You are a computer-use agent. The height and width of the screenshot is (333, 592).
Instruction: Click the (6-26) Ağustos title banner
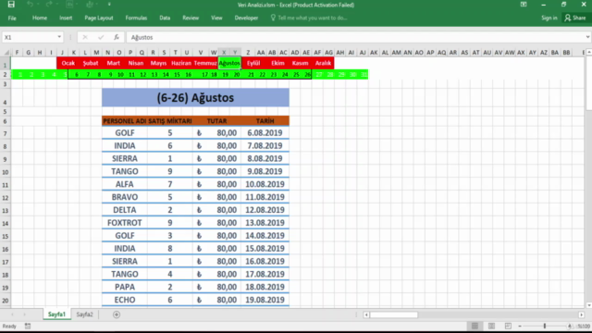pos(195,97)
